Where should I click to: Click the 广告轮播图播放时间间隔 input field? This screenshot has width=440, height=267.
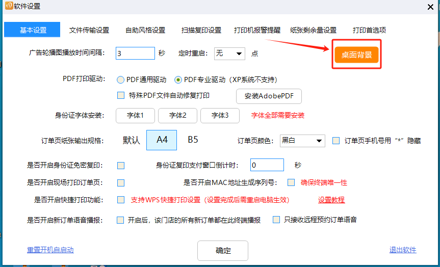click(135, 54)
